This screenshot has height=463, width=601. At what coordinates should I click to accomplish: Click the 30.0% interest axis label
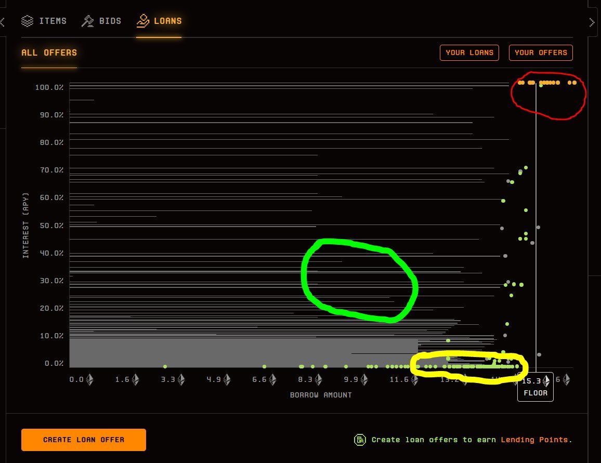[x=51, y=281]
